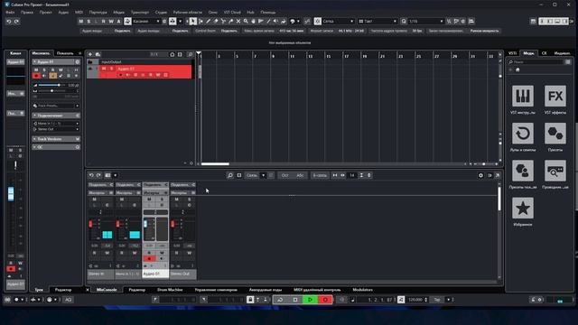The height and width of the screenshot is (325, 578).
Task: Select the Comp hand tool
Action: 253,22
